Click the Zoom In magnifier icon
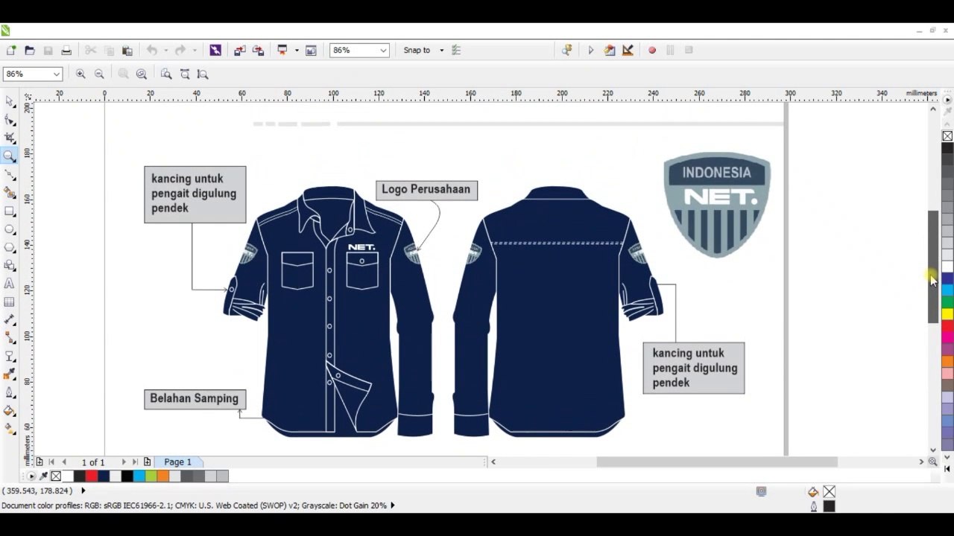This screenshot has height=536, width=954. [x=81, y=74]
